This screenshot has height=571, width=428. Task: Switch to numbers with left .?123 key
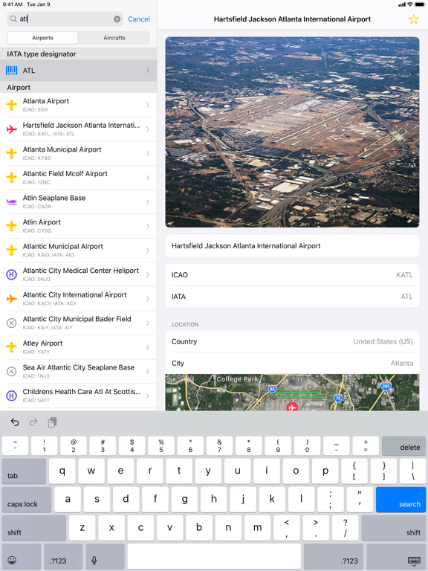[63, 557]
